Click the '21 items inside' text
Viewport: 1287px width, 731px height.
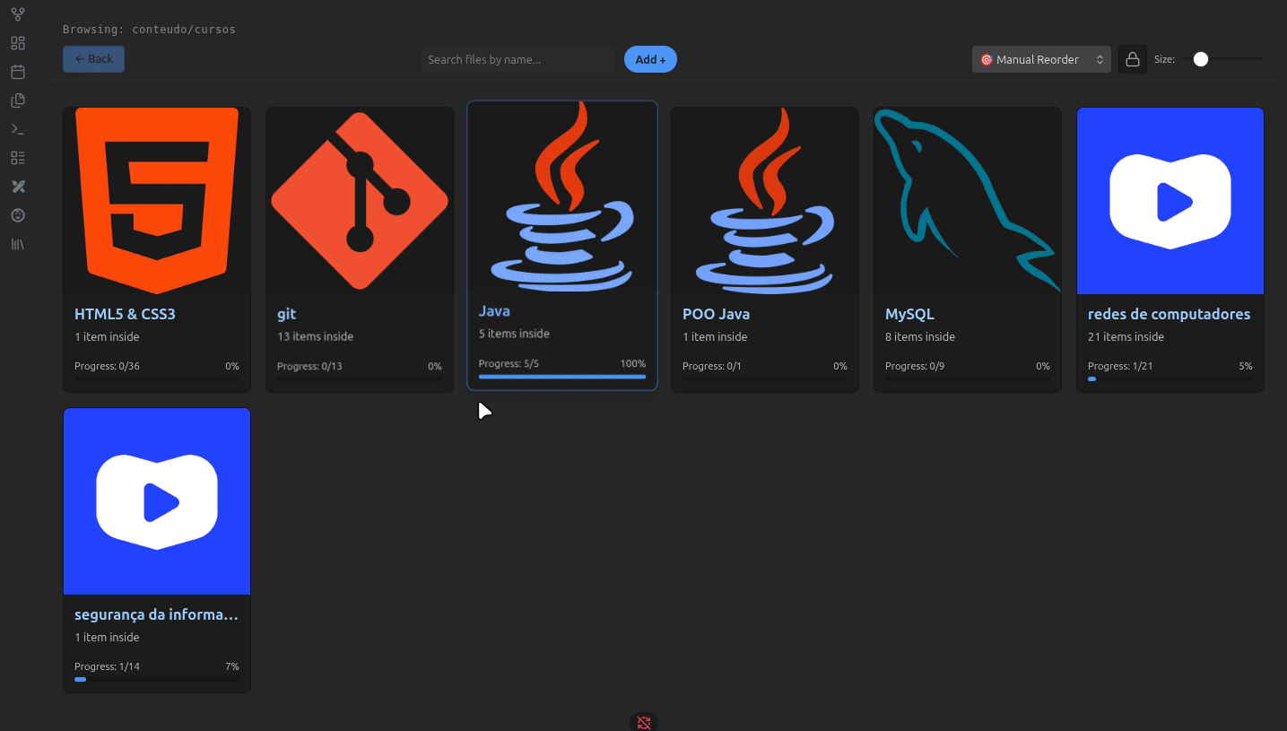[1126, 336]
